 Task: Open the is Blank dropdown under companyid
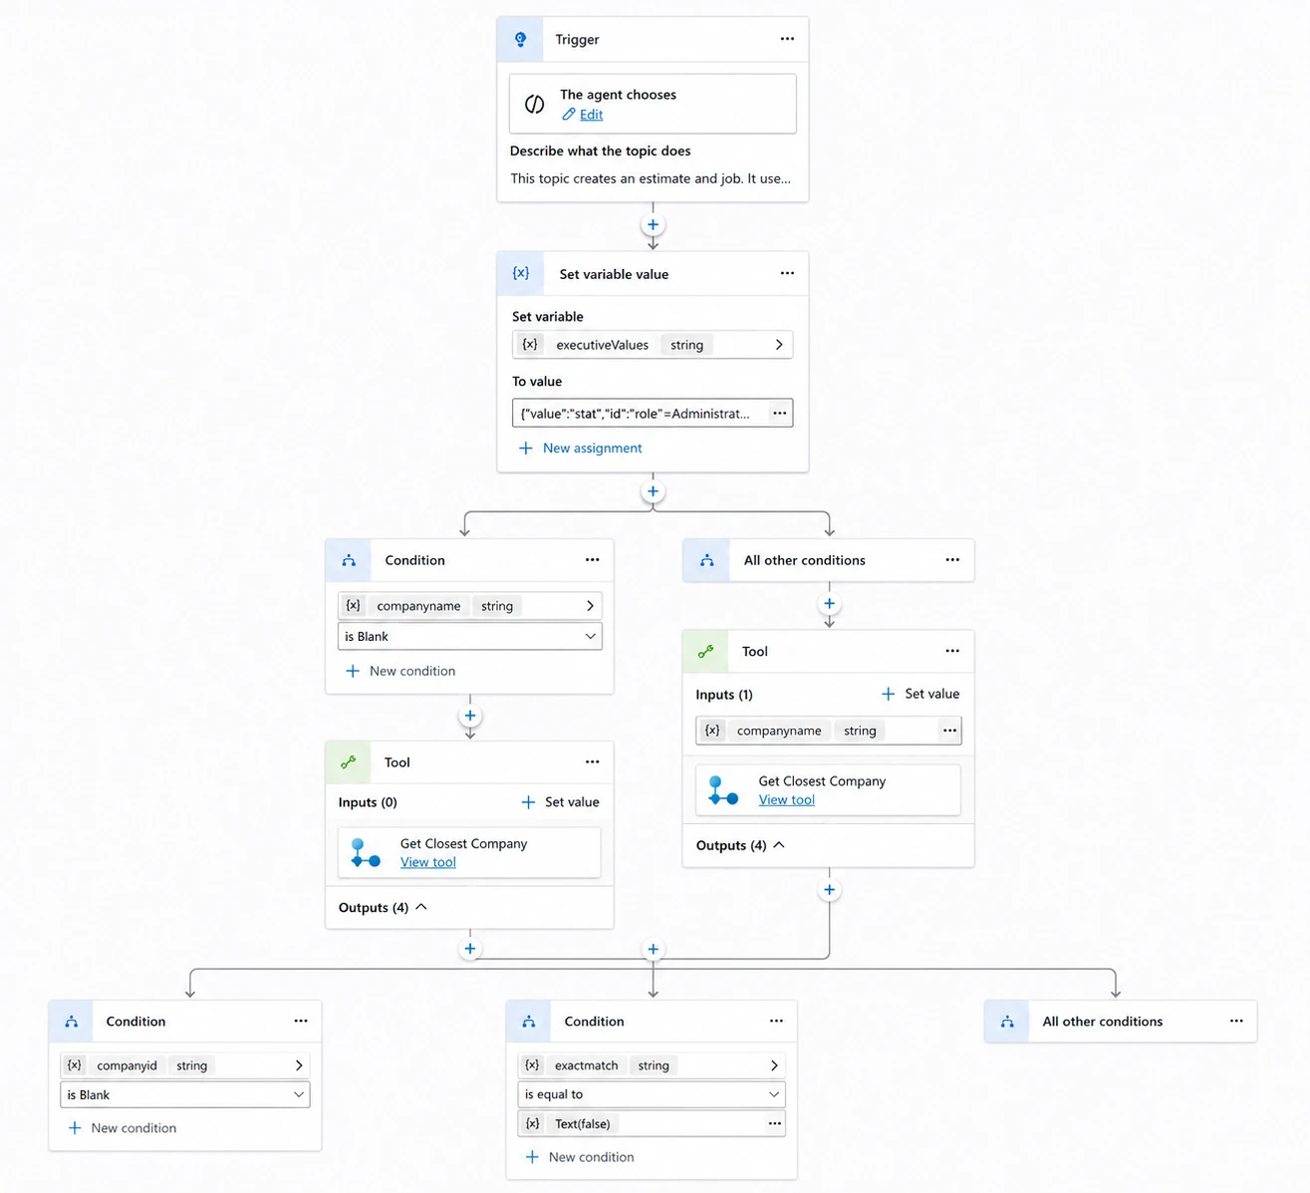click(185, 1094)
